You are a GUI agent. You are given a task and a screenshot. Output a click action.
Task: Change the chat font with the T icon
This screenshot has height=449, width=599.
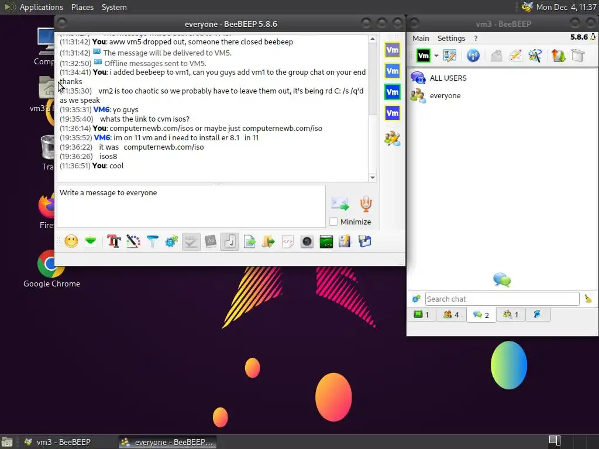[114, 241]
